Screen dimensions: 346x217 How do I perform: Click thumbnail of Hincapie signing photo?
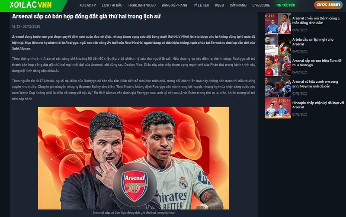coord(278,108)
